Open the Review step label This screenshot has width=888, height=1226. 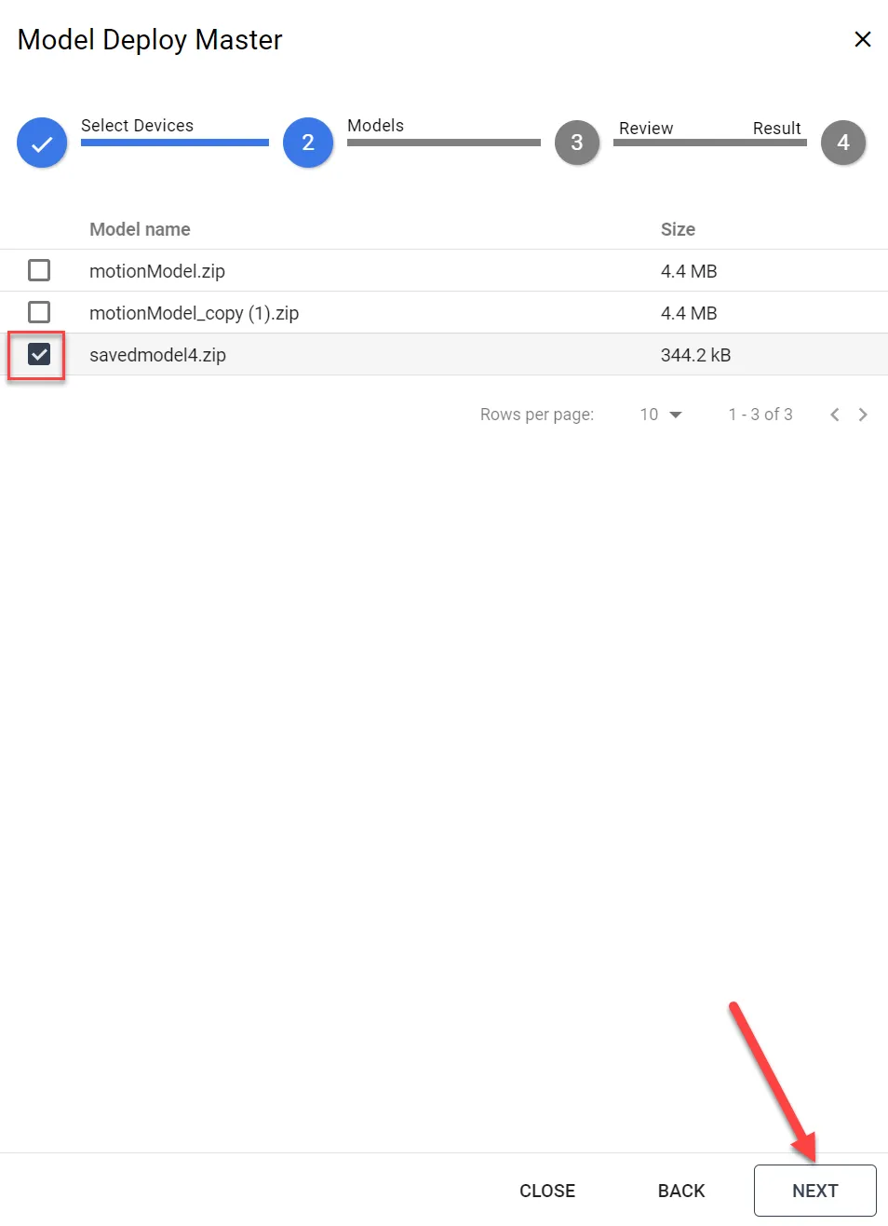point(646,129)
